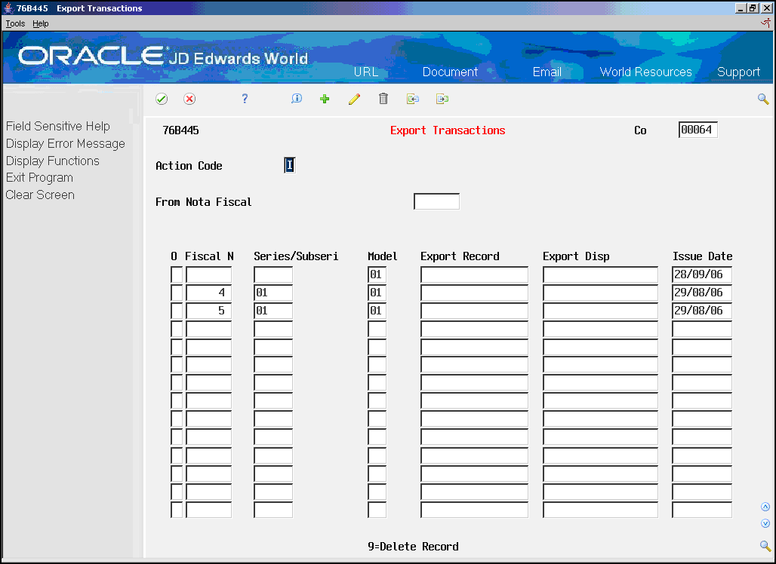Select Field Sensitive Help
This screenshot has height=564, width=776.
(x=58, y=126)
